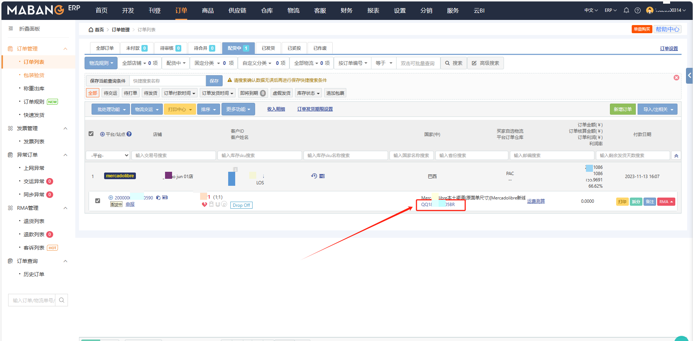Open the 固定分类 dropdown
Image resolution: width=693 pixels, height=341 pixels.
214,63
